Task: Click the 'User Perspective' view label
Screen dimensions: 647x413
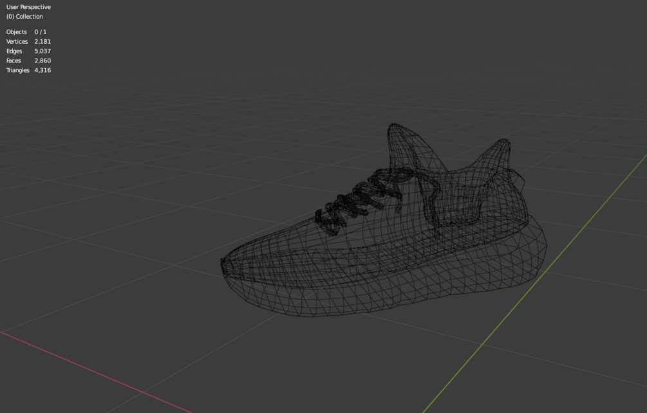Action: [28, 7]
